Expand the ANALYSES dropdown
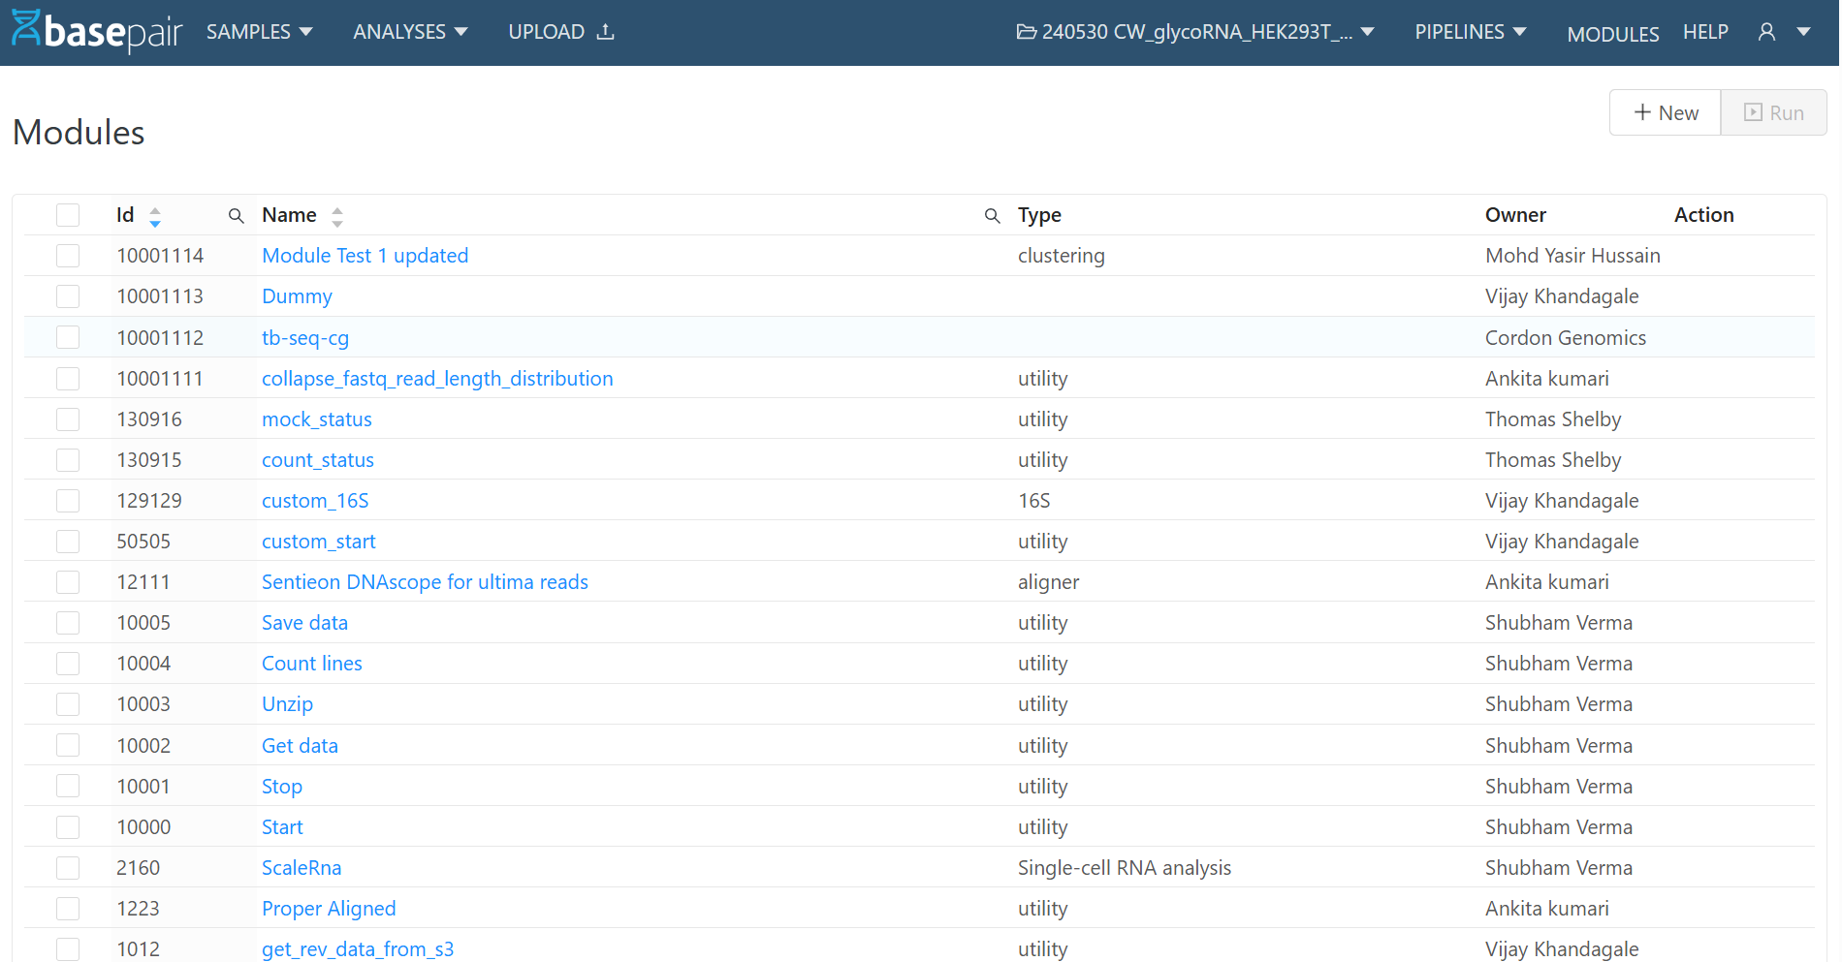This screenshot has height=962, width=1842. coord(410,31)
